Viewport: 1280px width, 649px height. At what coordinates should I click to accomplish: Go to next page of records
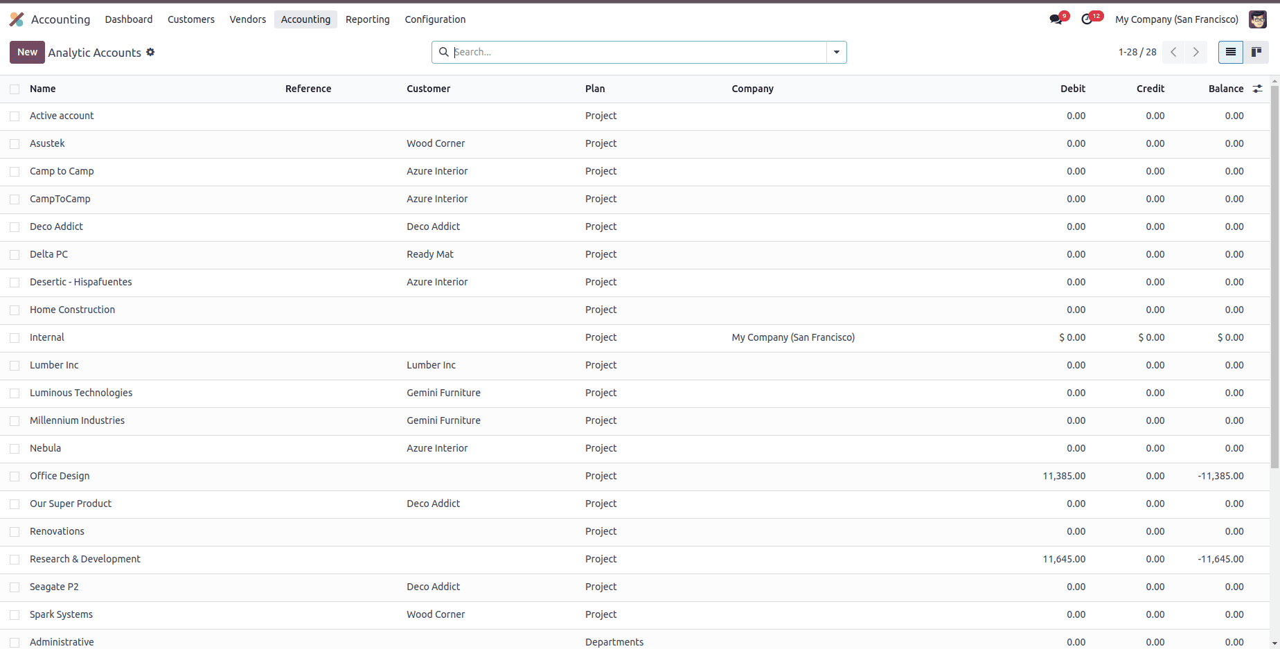tap(1195, 52)
